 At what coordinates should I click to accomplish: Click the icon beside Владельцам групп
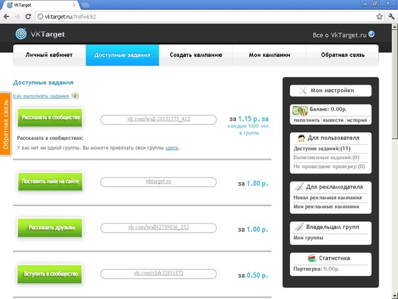(298, 227)
